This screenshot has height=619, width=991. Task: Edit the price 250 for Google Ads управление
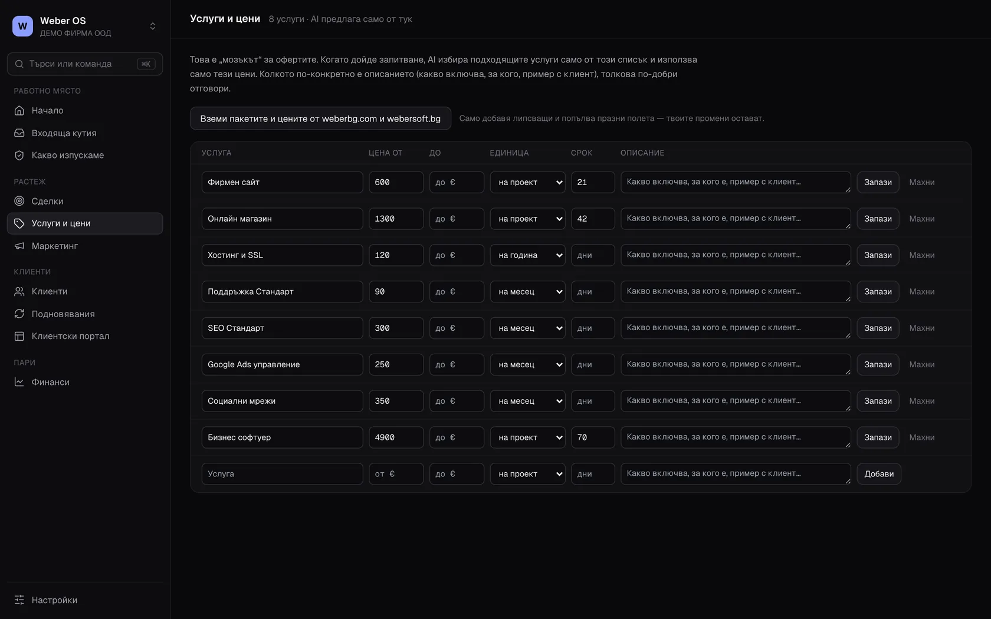click(x=396, y=364)
